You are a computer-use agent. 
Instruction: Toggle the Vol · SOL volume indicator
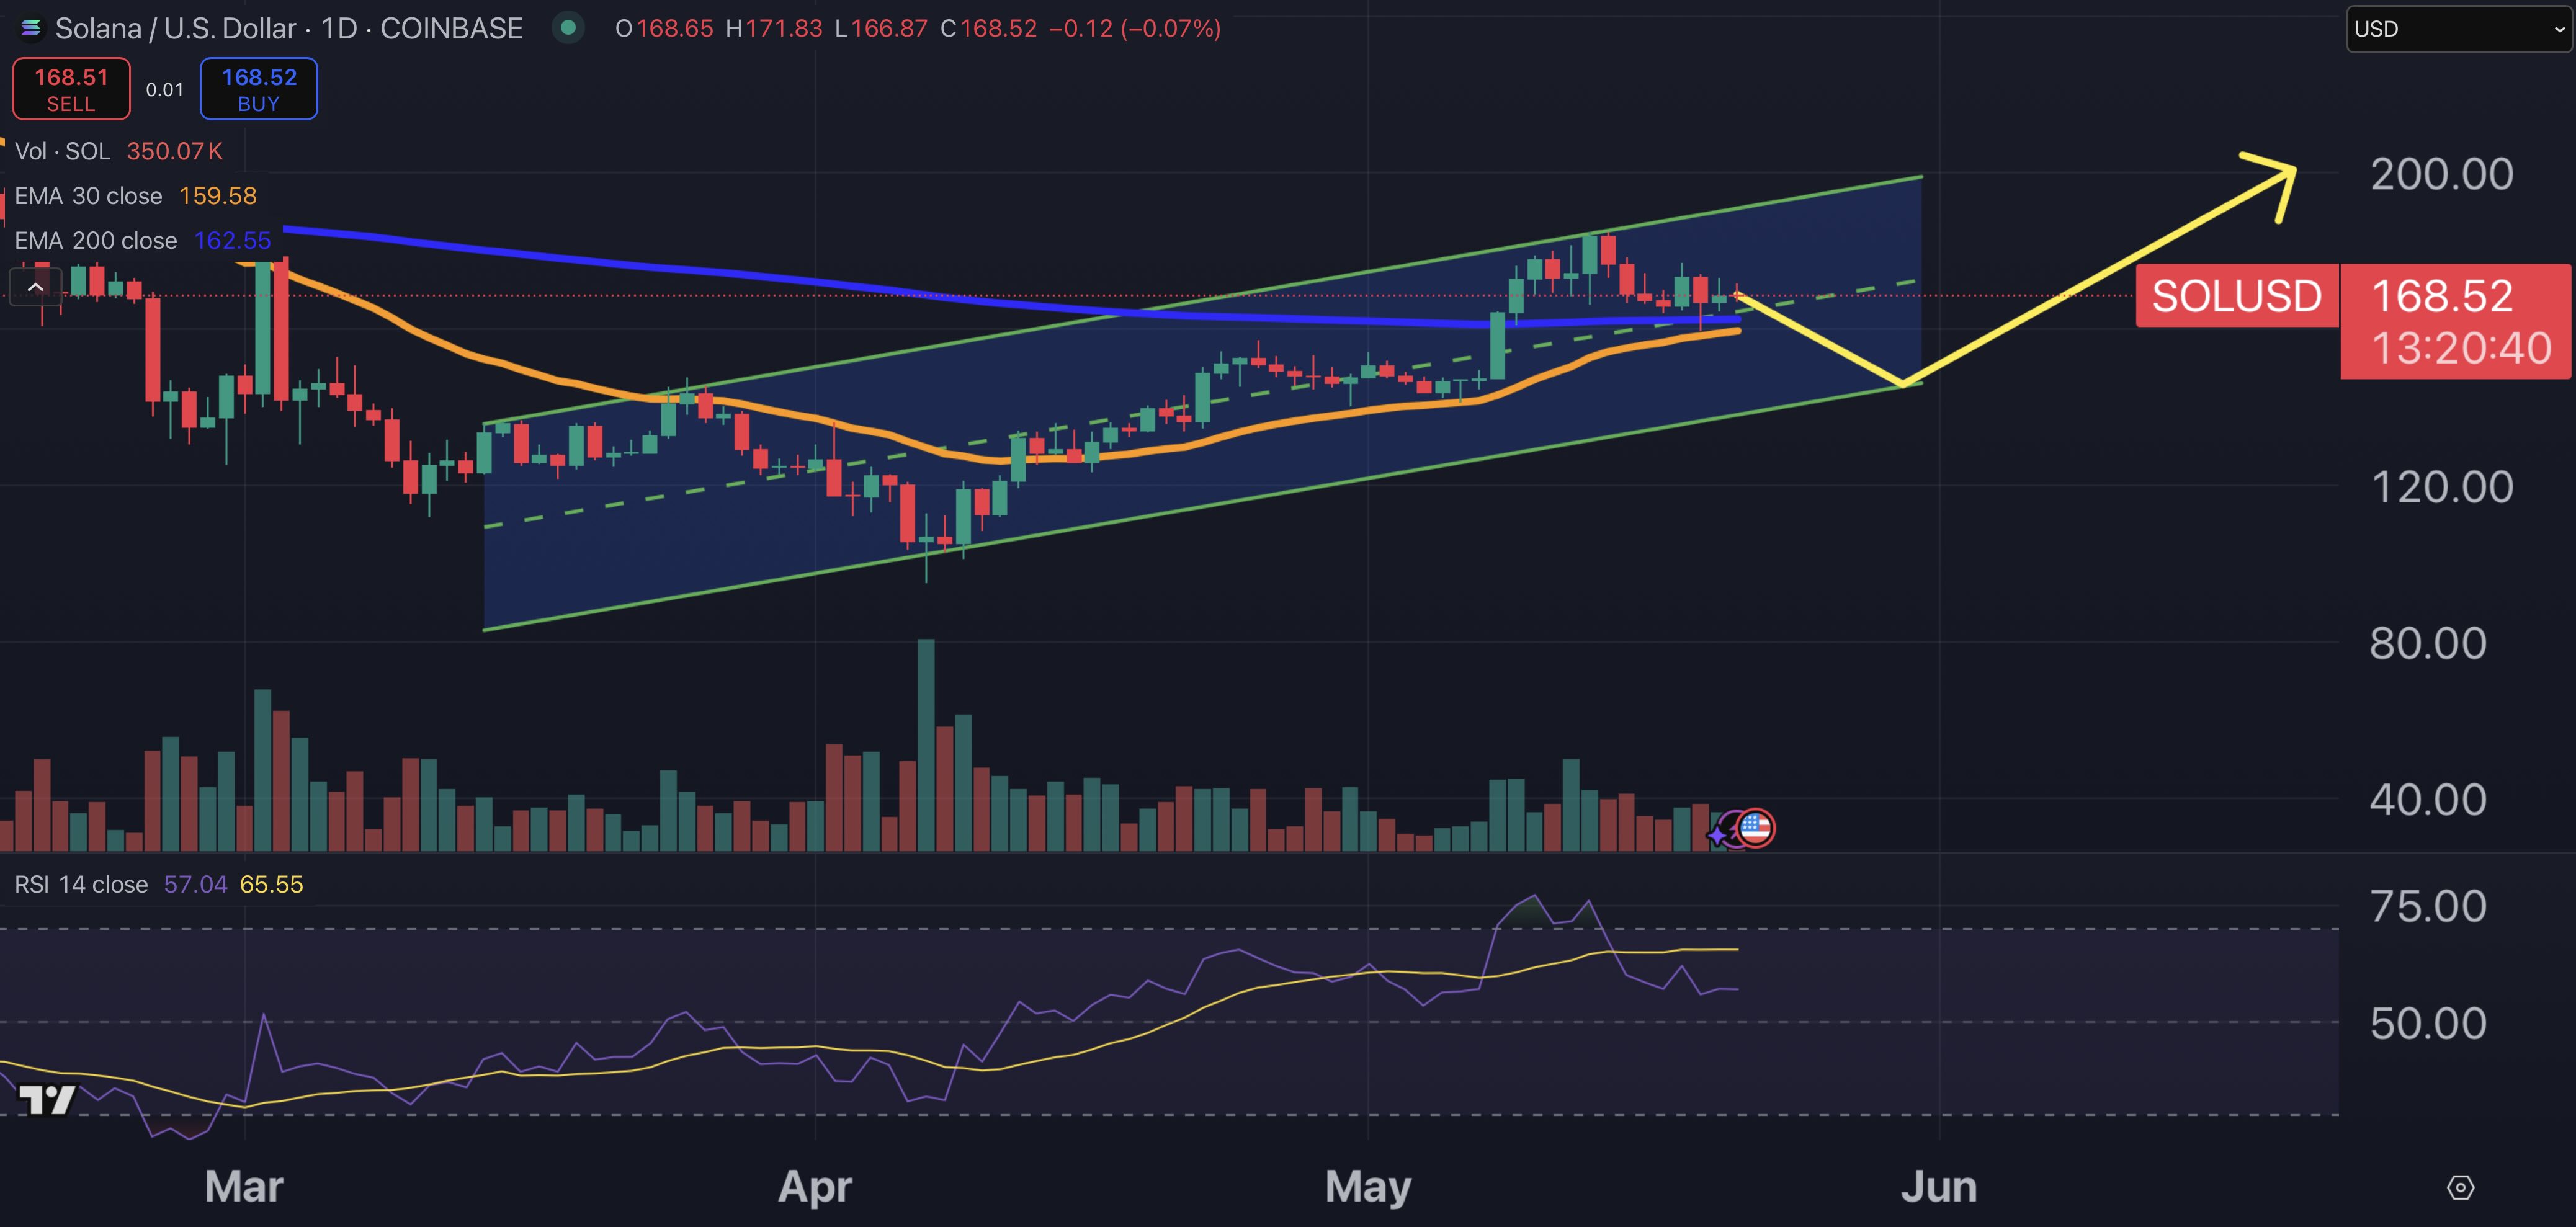[x=63, y=151]
